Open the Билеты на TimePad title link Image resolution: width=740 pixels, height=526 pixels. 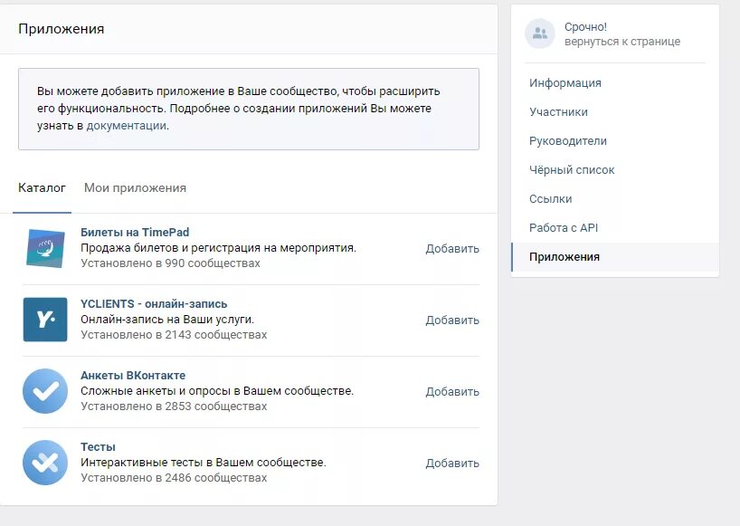click(x=135, y=233)
